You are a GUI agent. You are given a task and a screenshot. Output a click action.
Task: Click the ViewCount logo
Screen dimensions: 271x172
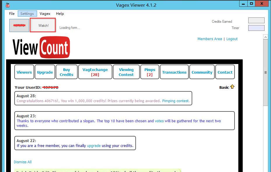[41, 47]
